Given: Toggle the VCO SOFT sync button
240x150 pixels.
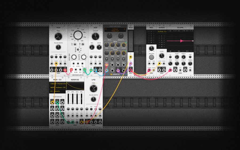Looking at the screenshot, I should coord(61,57).
